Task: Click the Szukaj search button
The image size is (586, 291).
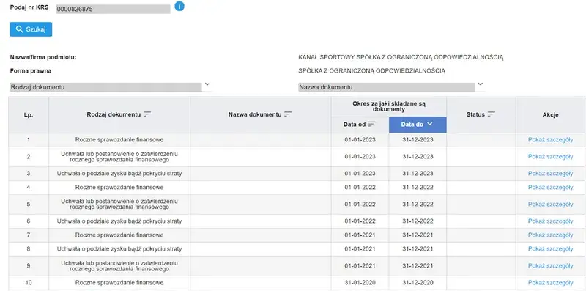Action: (31, 29)
